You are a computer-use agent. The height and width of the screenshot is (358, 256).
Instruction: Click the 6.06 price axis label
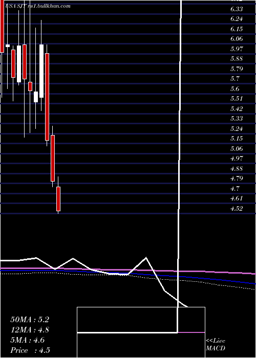click(237, 39)
